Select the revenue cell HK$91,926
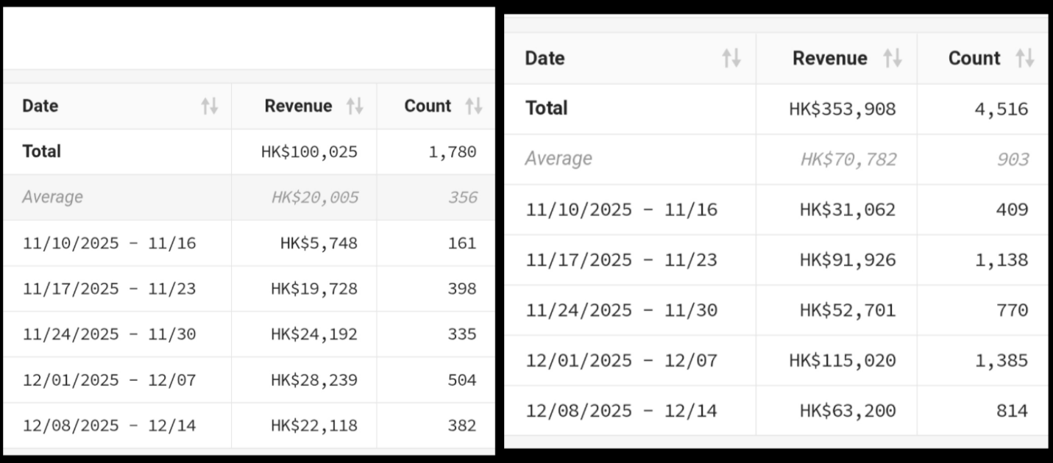 pyautogui.click(x=848, y=259)
